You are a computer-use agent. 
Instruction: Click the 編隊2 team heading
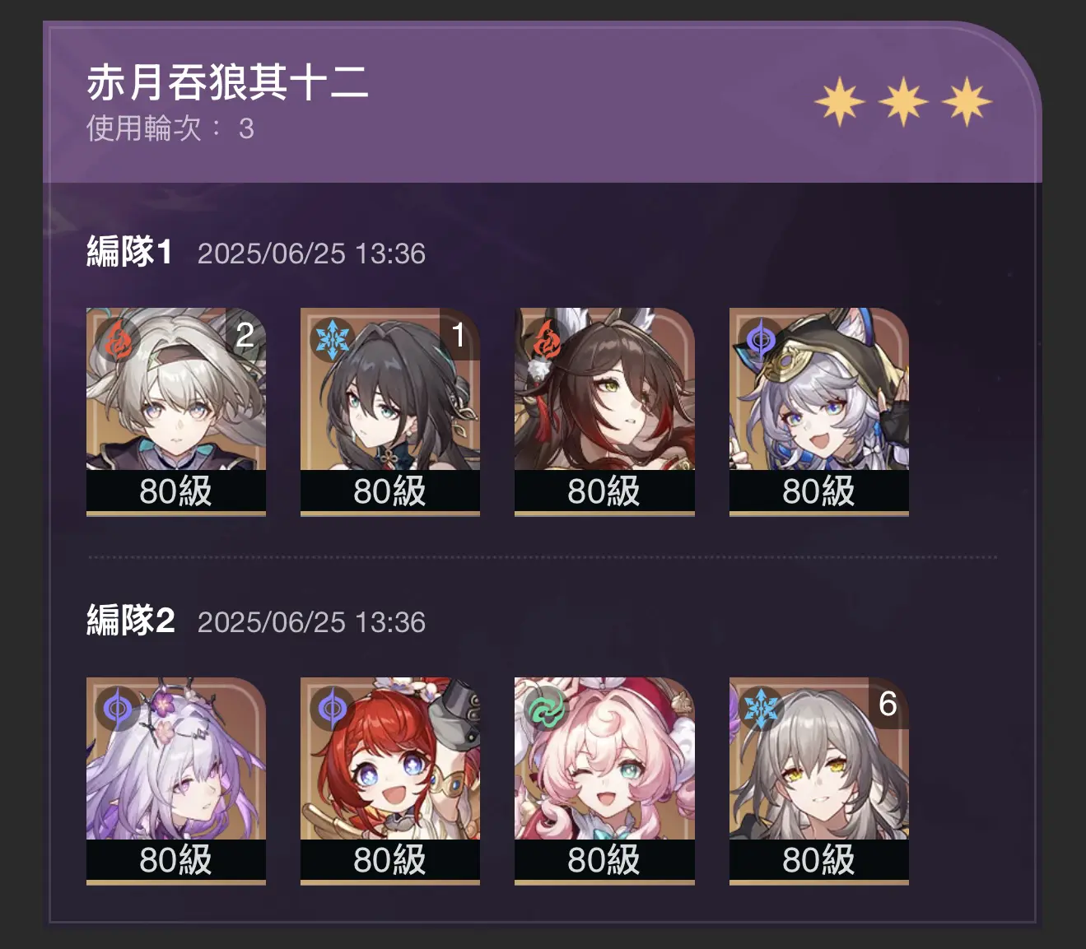131,621
